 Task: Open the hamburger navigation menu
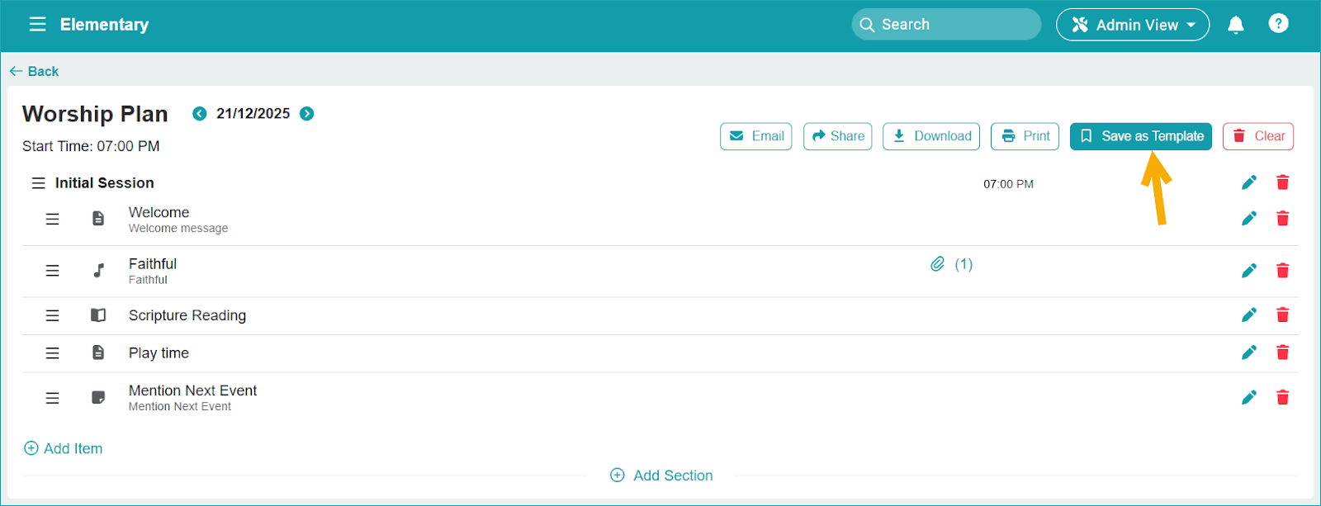(x=37, y=25)
